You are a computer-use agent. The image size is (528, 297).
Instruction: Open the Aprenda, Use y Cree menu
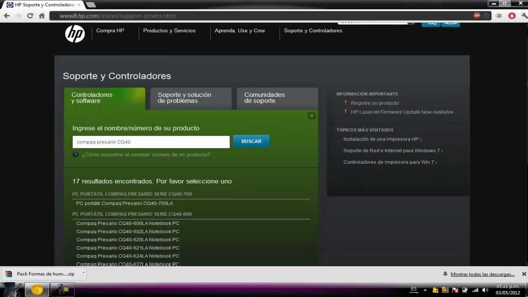(240, 31)
